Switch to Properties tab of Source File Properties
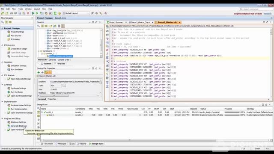 tap(52, 99)
